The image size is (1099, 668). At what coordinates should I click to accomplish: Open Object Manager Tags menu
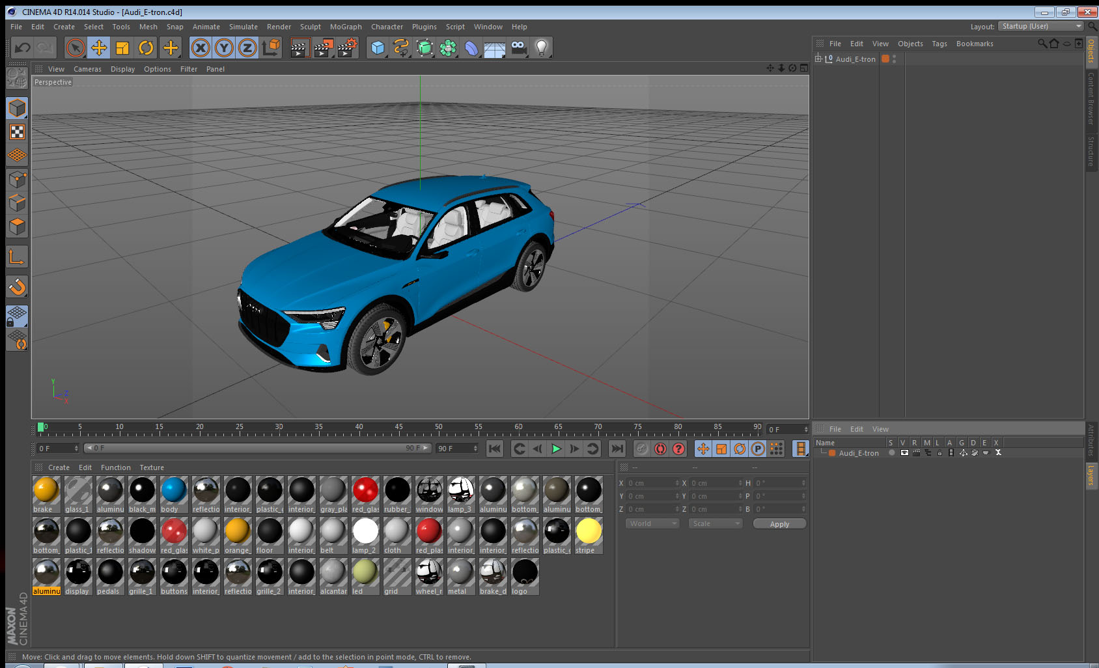tap(939, 44)
